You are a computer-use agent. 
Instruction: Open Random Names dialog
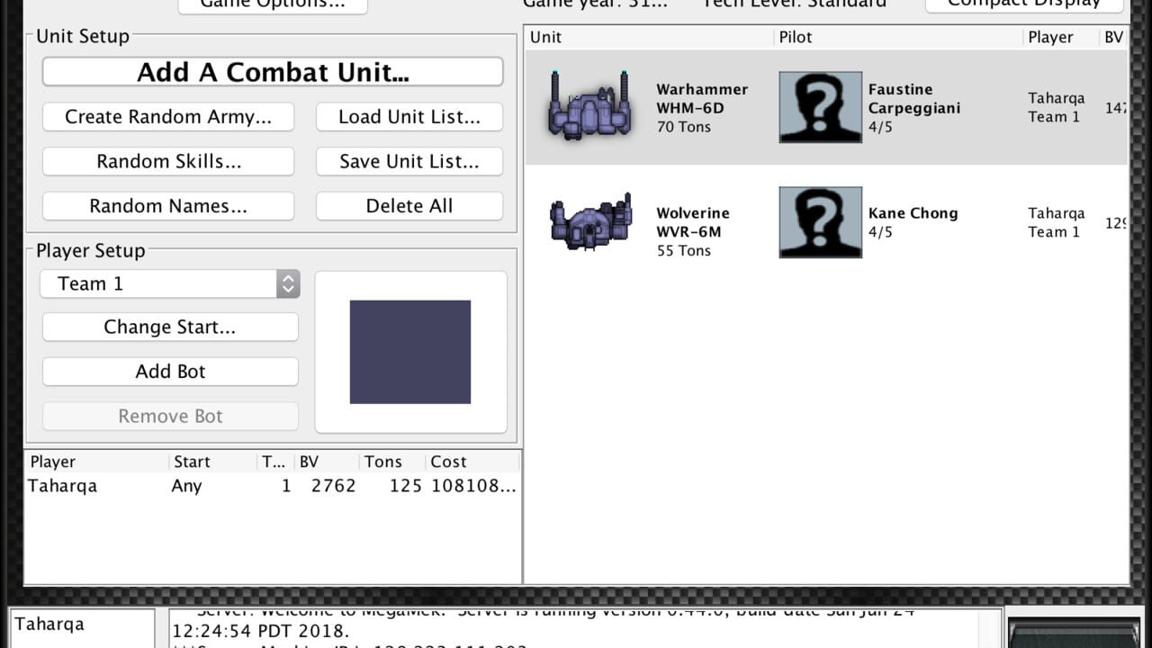[x=168, y=206]
